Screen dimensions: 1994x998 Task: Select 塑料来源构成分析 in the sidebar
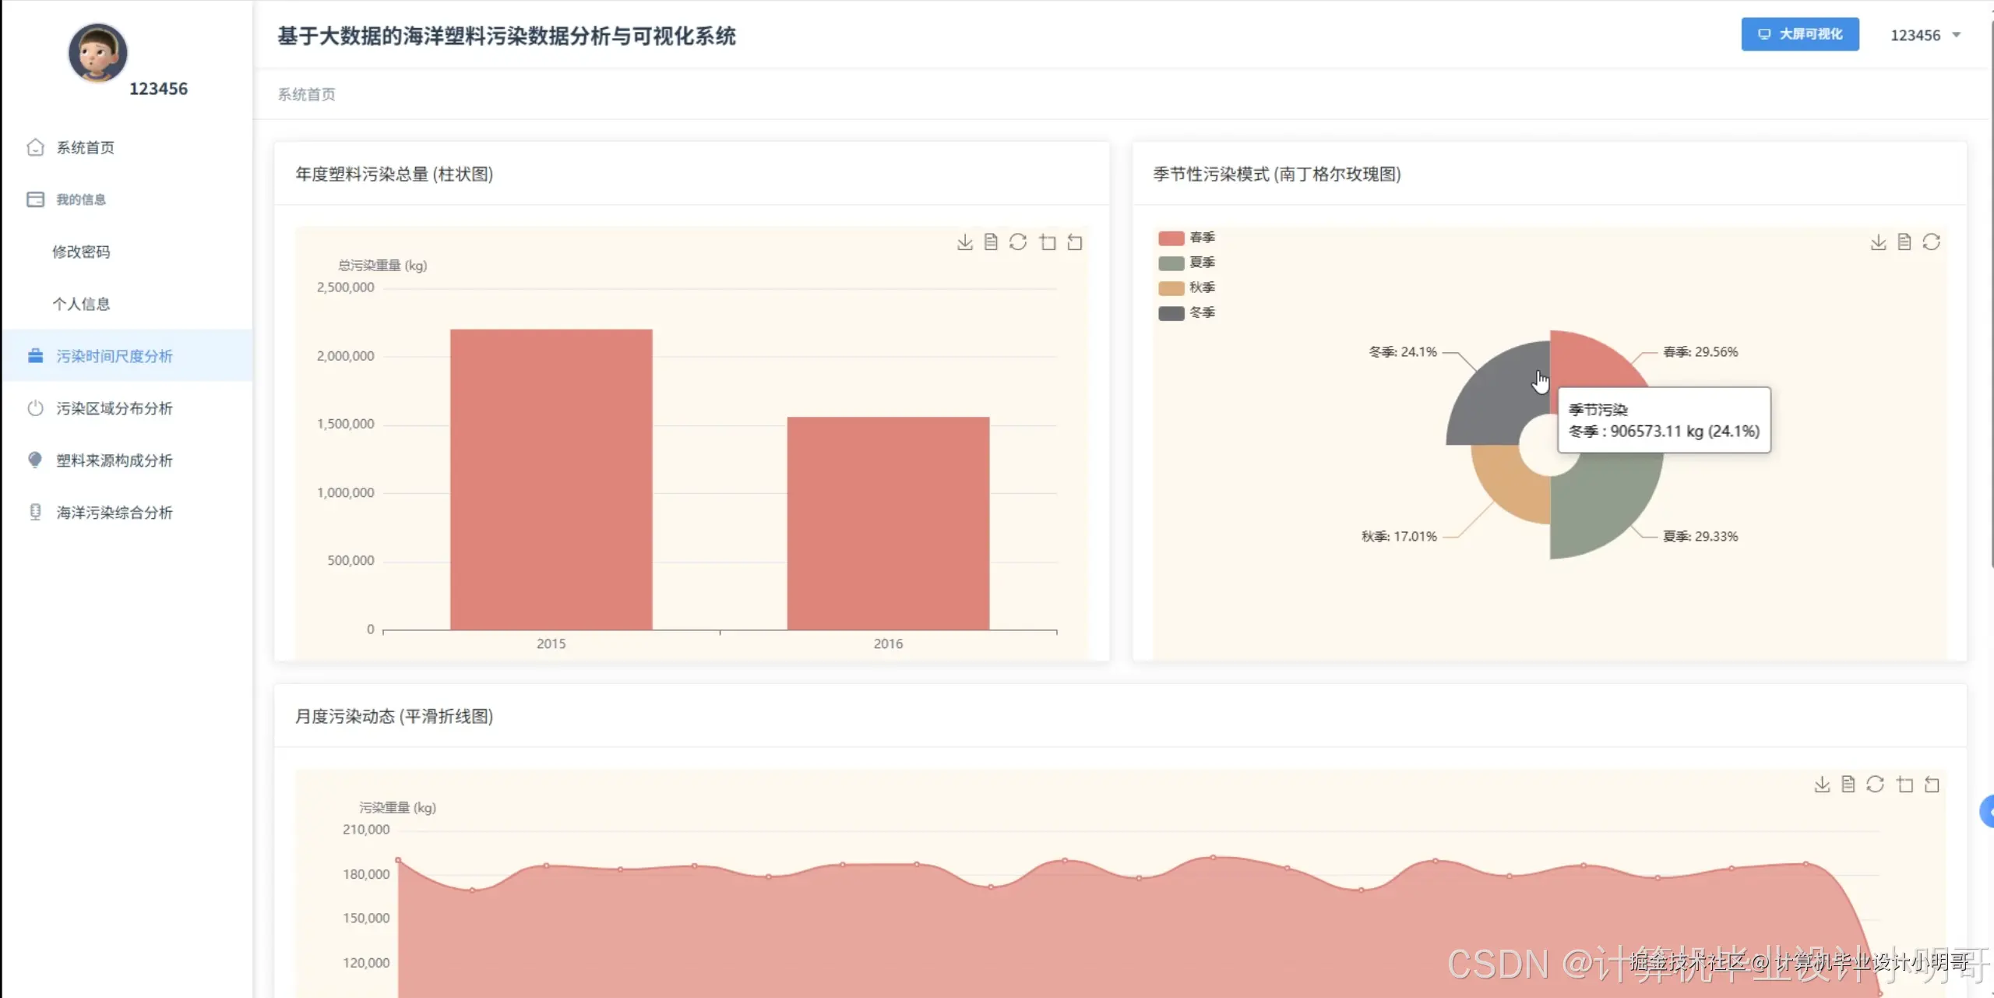coord(114,460)
